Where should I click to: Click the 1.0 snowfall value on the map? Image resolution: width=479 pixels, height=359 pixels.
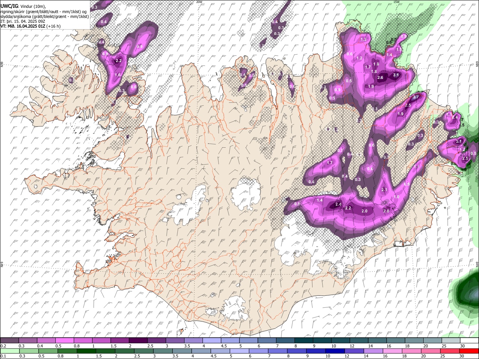[397, 197]
